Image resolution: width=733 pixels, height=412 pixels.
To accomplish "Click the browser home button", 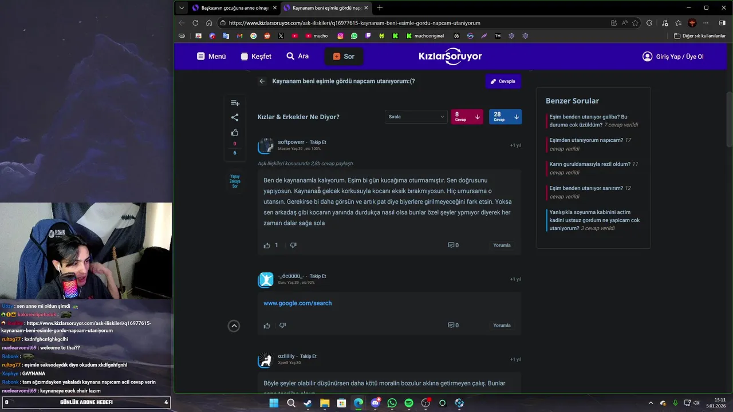I will (209, 23).
